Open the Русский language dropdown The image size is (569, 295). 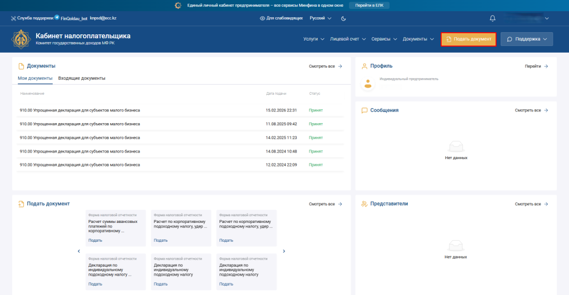click(x=320, y=18)
